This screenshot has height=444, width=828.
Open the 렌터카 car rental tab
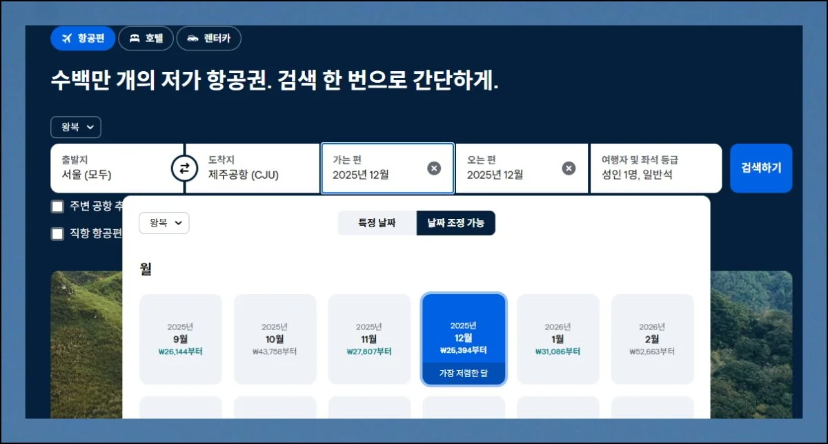click(209, 38)
